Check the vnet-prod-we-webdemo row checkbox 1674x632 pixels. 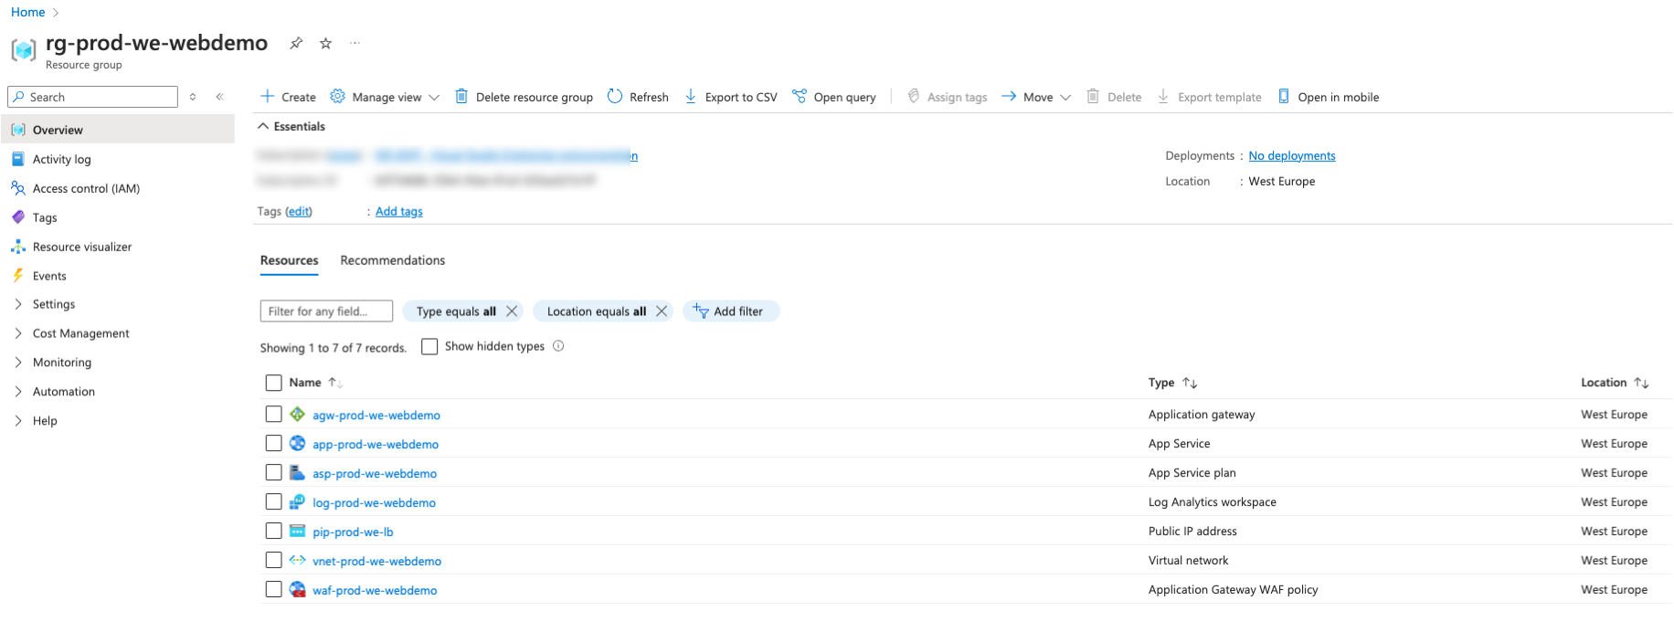pos(273,561)
